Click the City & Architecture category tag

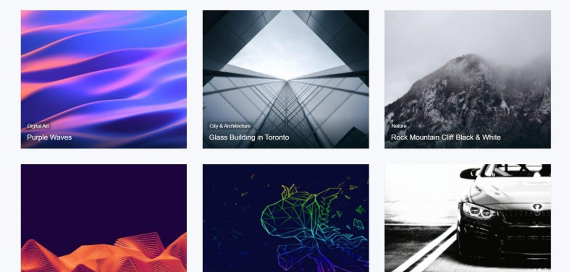[x=230, y=126]
